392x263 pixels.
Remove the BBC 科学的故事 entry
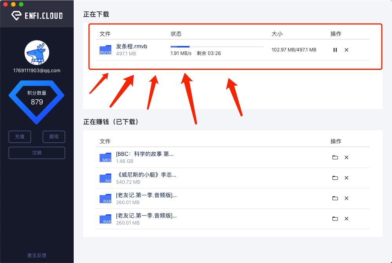coord(347,157)
